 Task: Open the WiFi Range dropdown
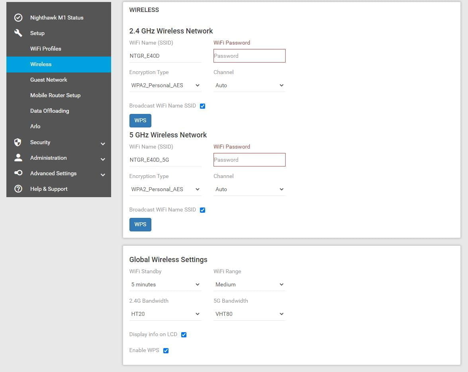point(249,284)
